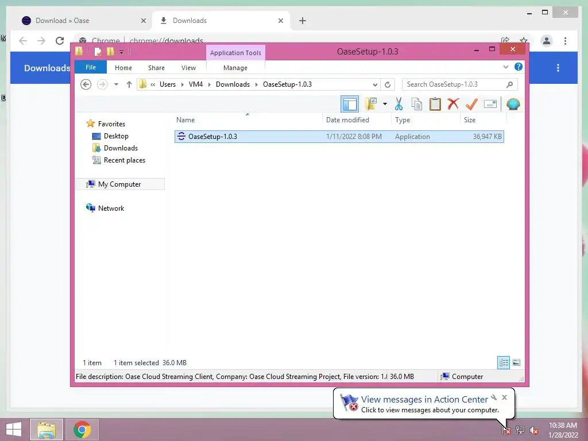Go up one folder level

coord(129,84)
